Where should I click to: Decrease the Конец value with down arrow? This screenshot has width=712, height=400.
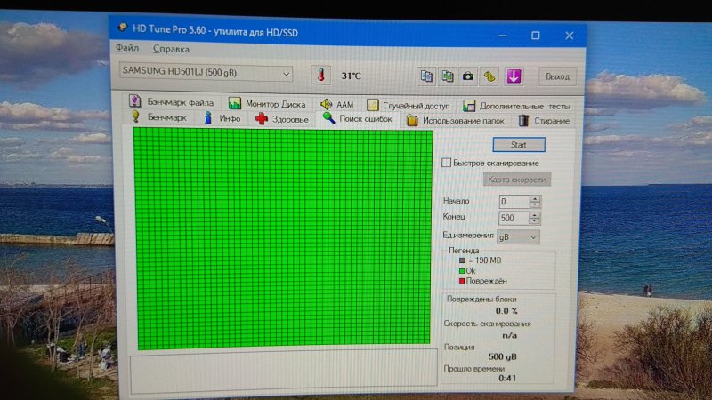(535, 221)
